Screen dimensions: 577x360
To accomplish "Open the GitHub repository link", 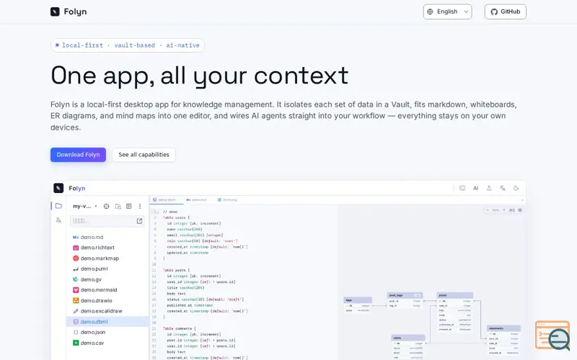I will coord(506,12).
